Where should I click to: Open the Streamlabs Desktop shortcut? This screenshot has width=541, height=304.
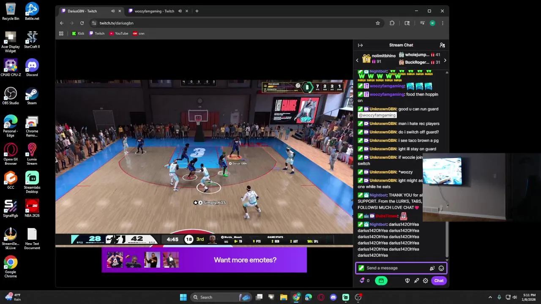pyautogui.click(x=32, y=182)
